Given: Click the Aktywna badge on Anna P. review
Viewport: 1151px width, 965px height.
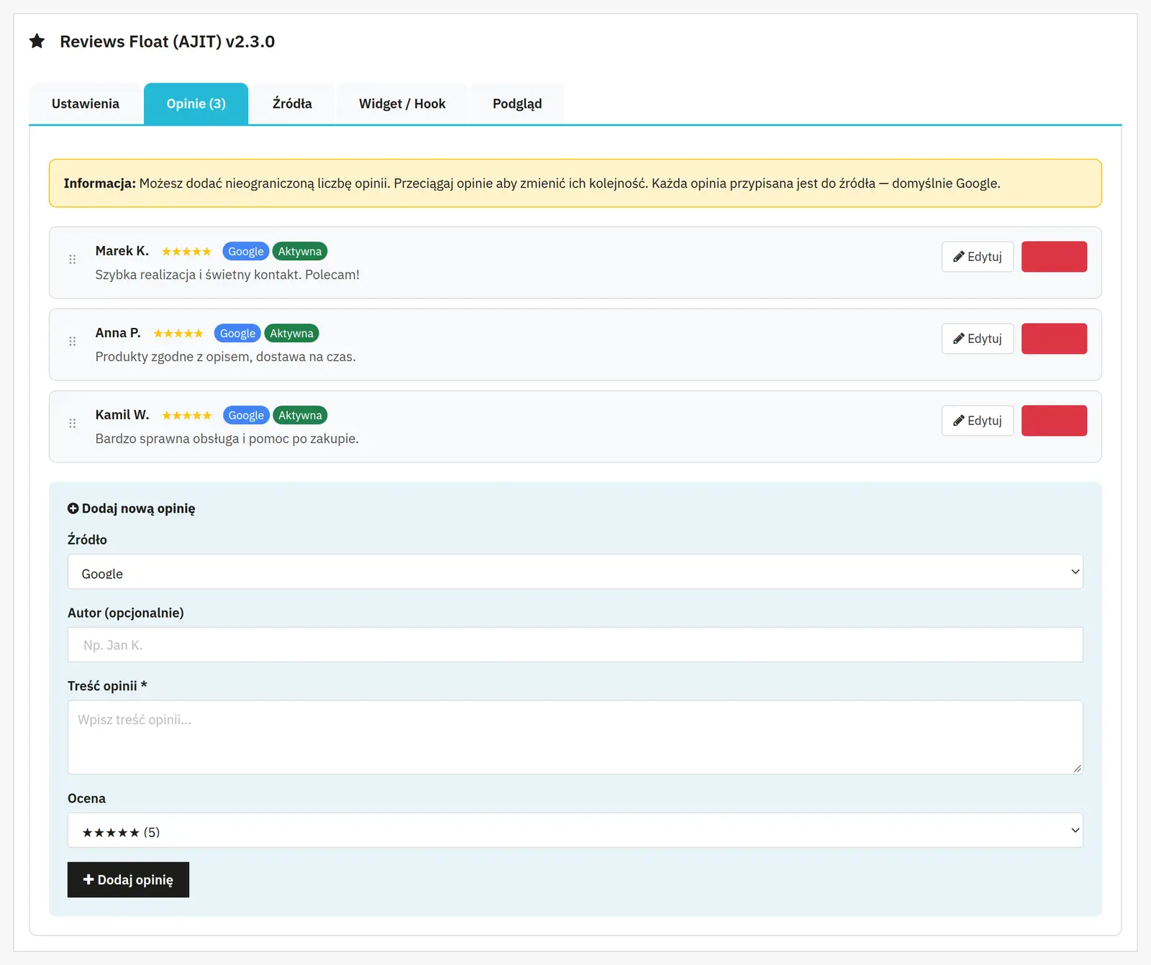Looking at the screenshot, I should click(291, 334).
